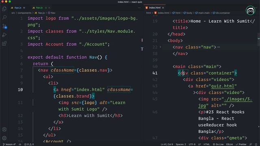
Task: Click 'export default function' line in Nav.js
Action: [x=67, y=57]
